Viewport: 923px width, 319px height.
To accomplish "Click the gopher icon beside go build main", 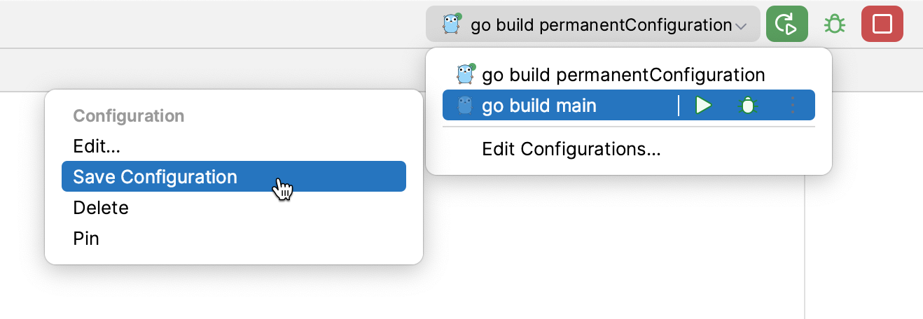I will pos(465,106).
